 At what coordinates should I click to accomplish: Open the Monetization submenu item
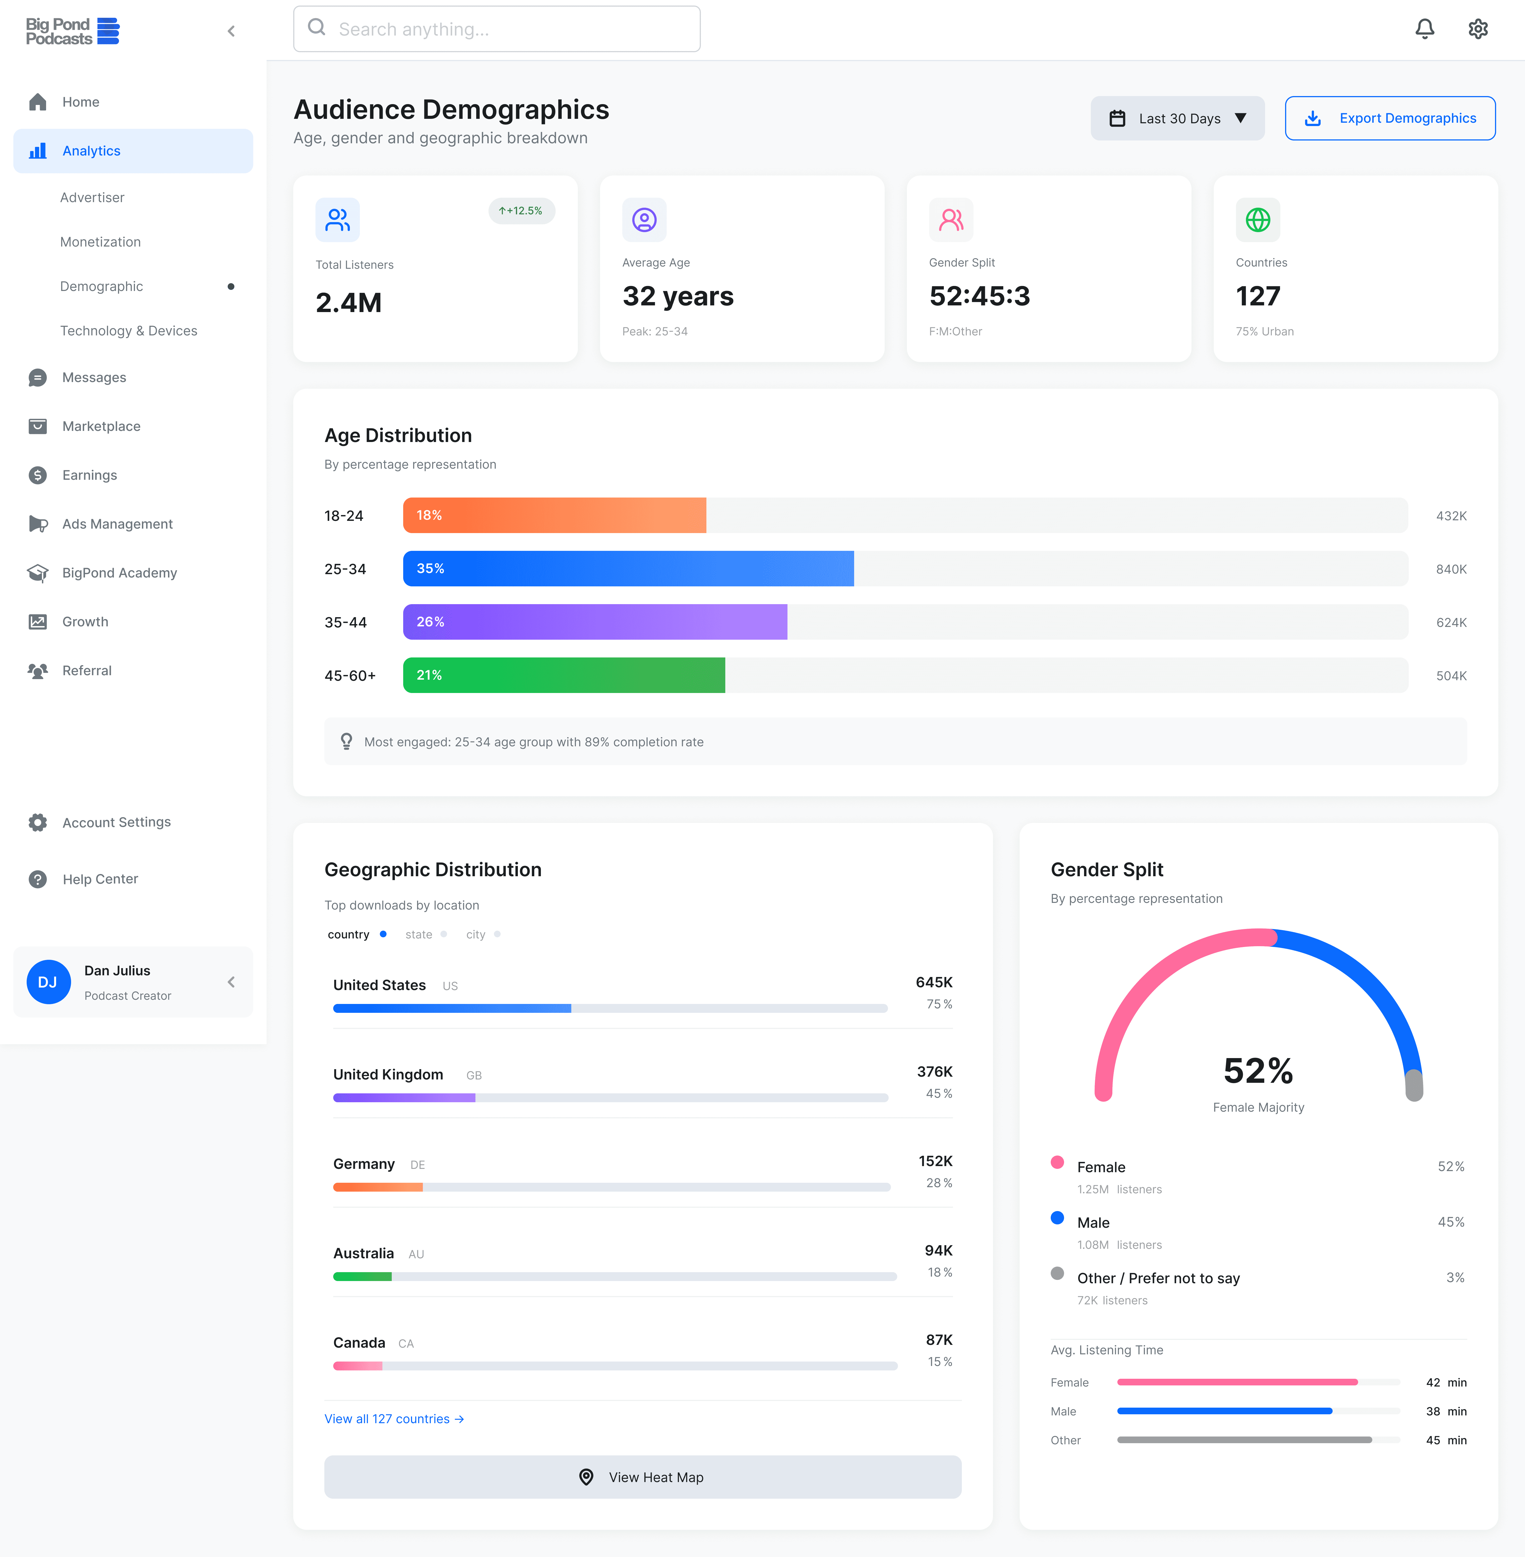point(100,242)
